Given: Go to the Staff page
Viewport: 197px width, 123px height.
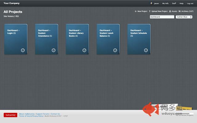Looking at the screenshot, I should coord(174,3).
